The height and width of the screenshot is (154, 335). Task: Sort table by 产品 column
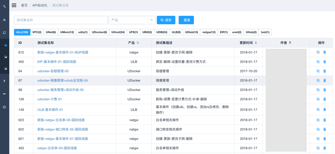coord(138,43)
